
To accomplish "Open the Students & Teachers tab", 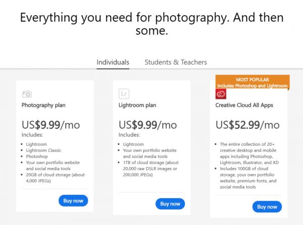I will tap(175, 62).
